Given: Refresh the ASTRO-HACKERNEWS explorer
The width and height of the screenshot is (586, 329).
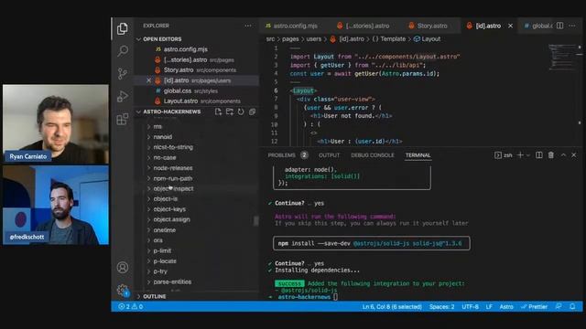Looking at the screenshot, I should [x=241, y=111].
